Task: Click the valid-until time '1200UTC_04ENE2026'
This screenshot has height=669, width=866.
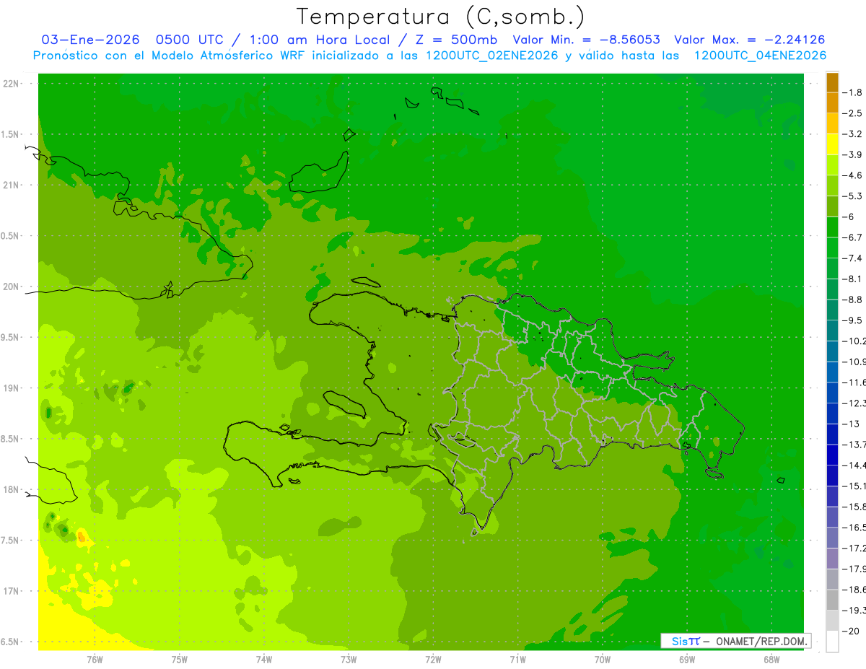Action: tap(759, 56)
